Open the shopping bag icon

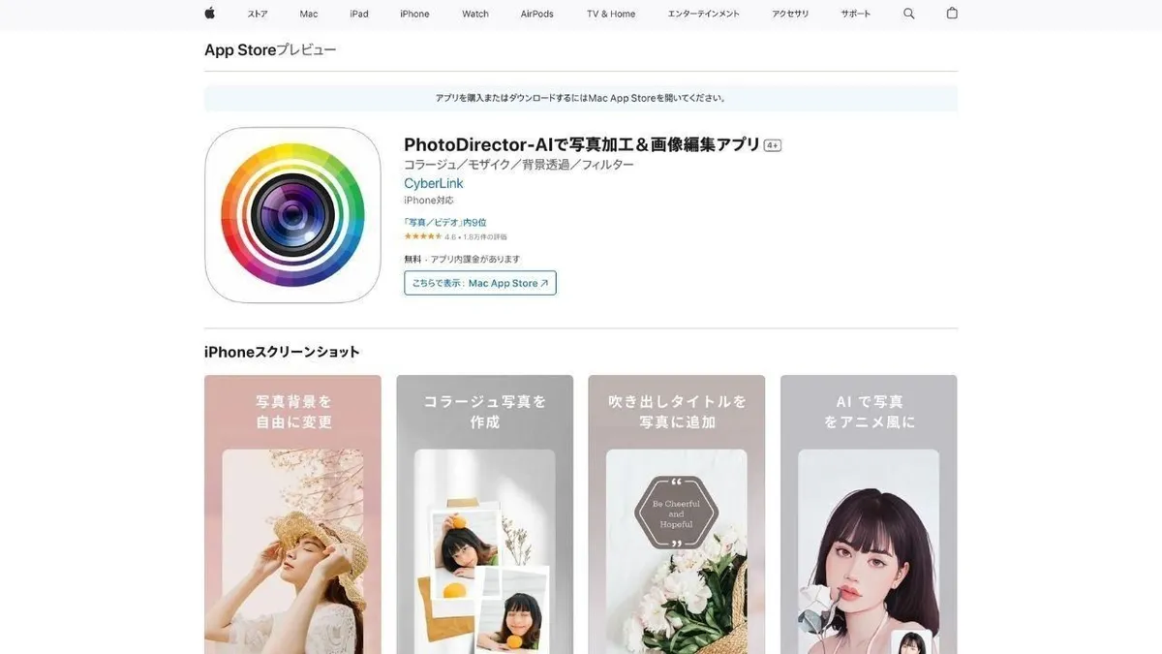click(952, 14)
